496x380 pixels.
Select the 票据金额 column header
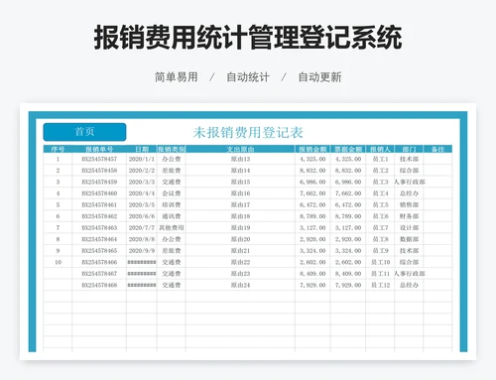point(348,149)
